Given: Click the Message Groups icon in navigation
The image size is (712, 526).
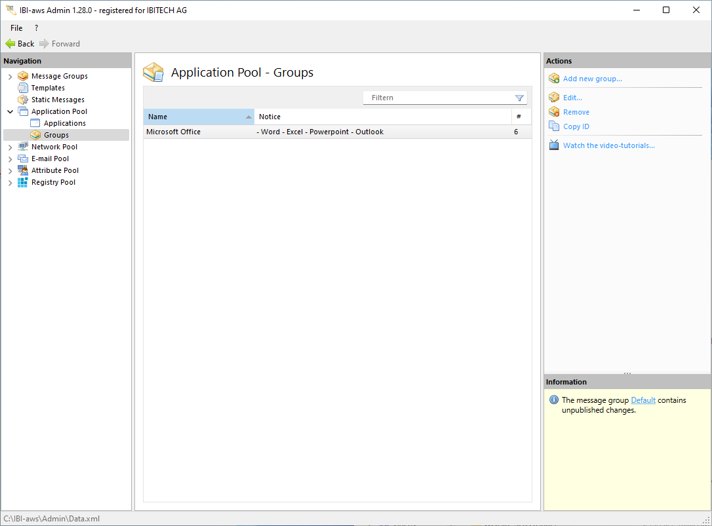Looking at the screenshot, I should (x=23, y=76).
